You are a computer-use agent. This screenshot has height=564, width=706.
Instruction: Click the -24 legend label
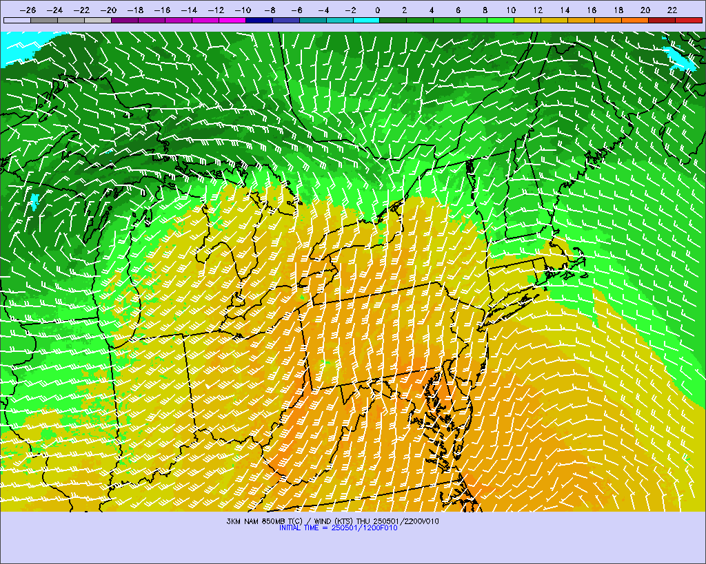click(x=54, y=10)
